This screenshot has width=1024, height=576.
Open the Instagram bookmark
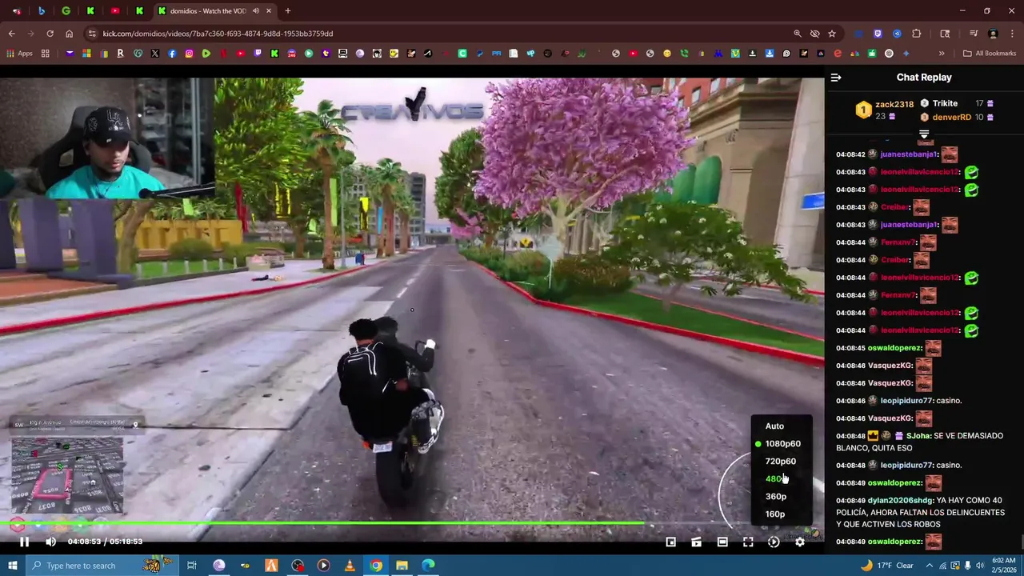[189, 54]
